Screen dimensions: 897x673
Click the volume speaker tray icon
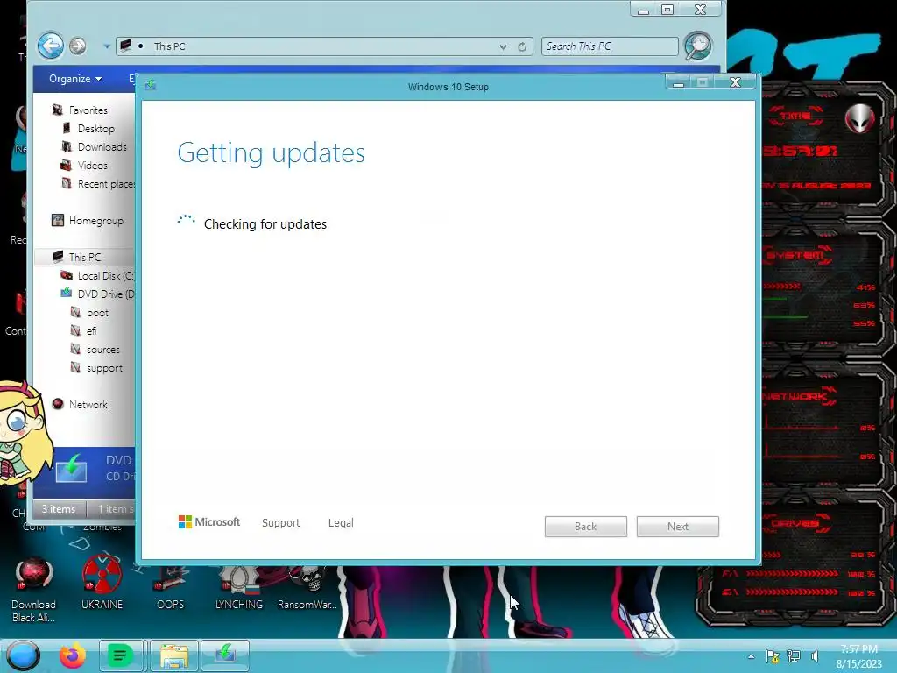[815, 656]
